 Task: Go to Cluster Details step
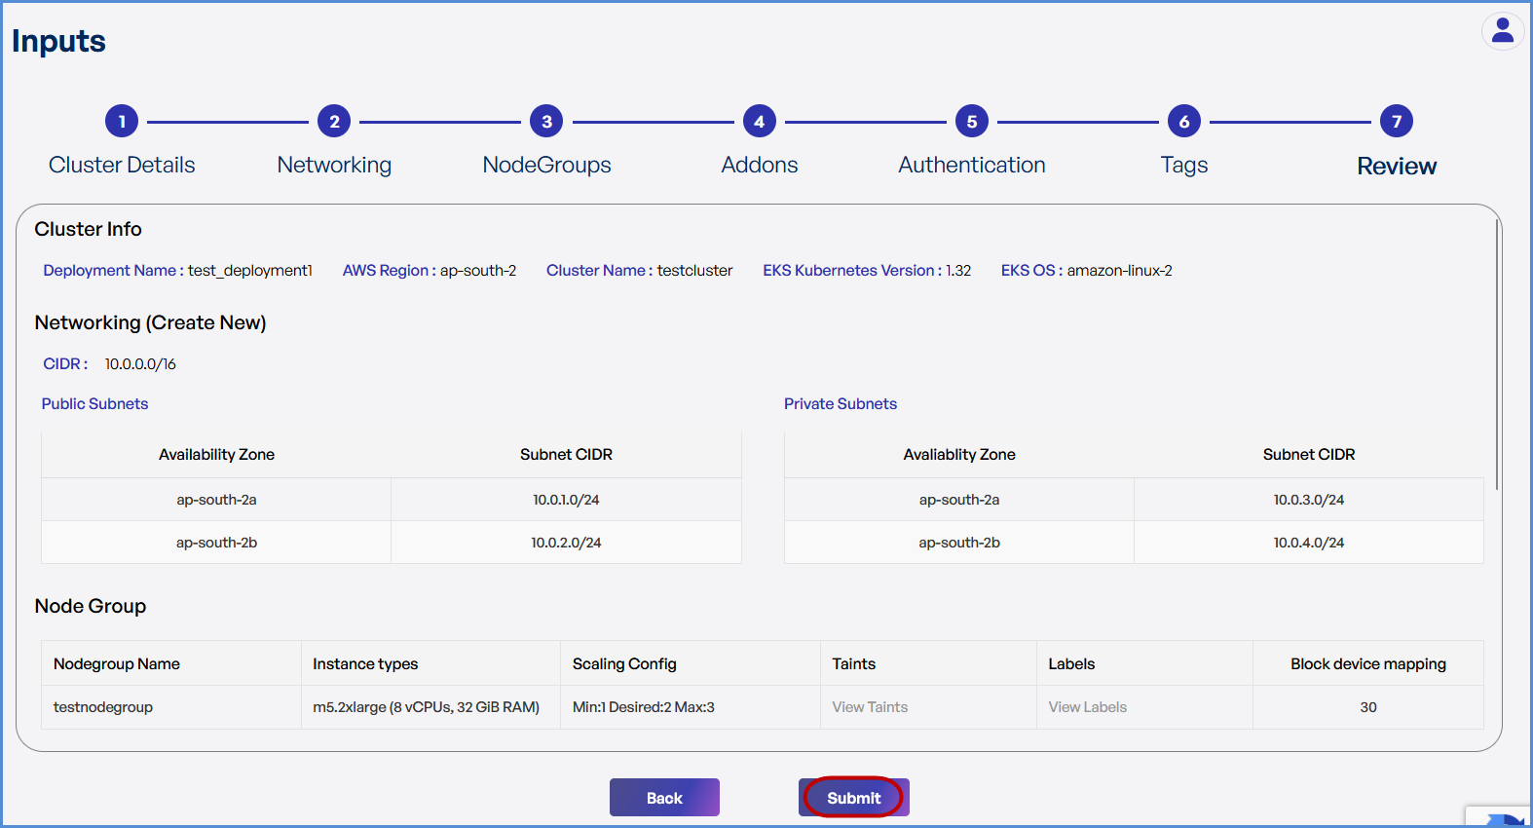pos(122,166)
